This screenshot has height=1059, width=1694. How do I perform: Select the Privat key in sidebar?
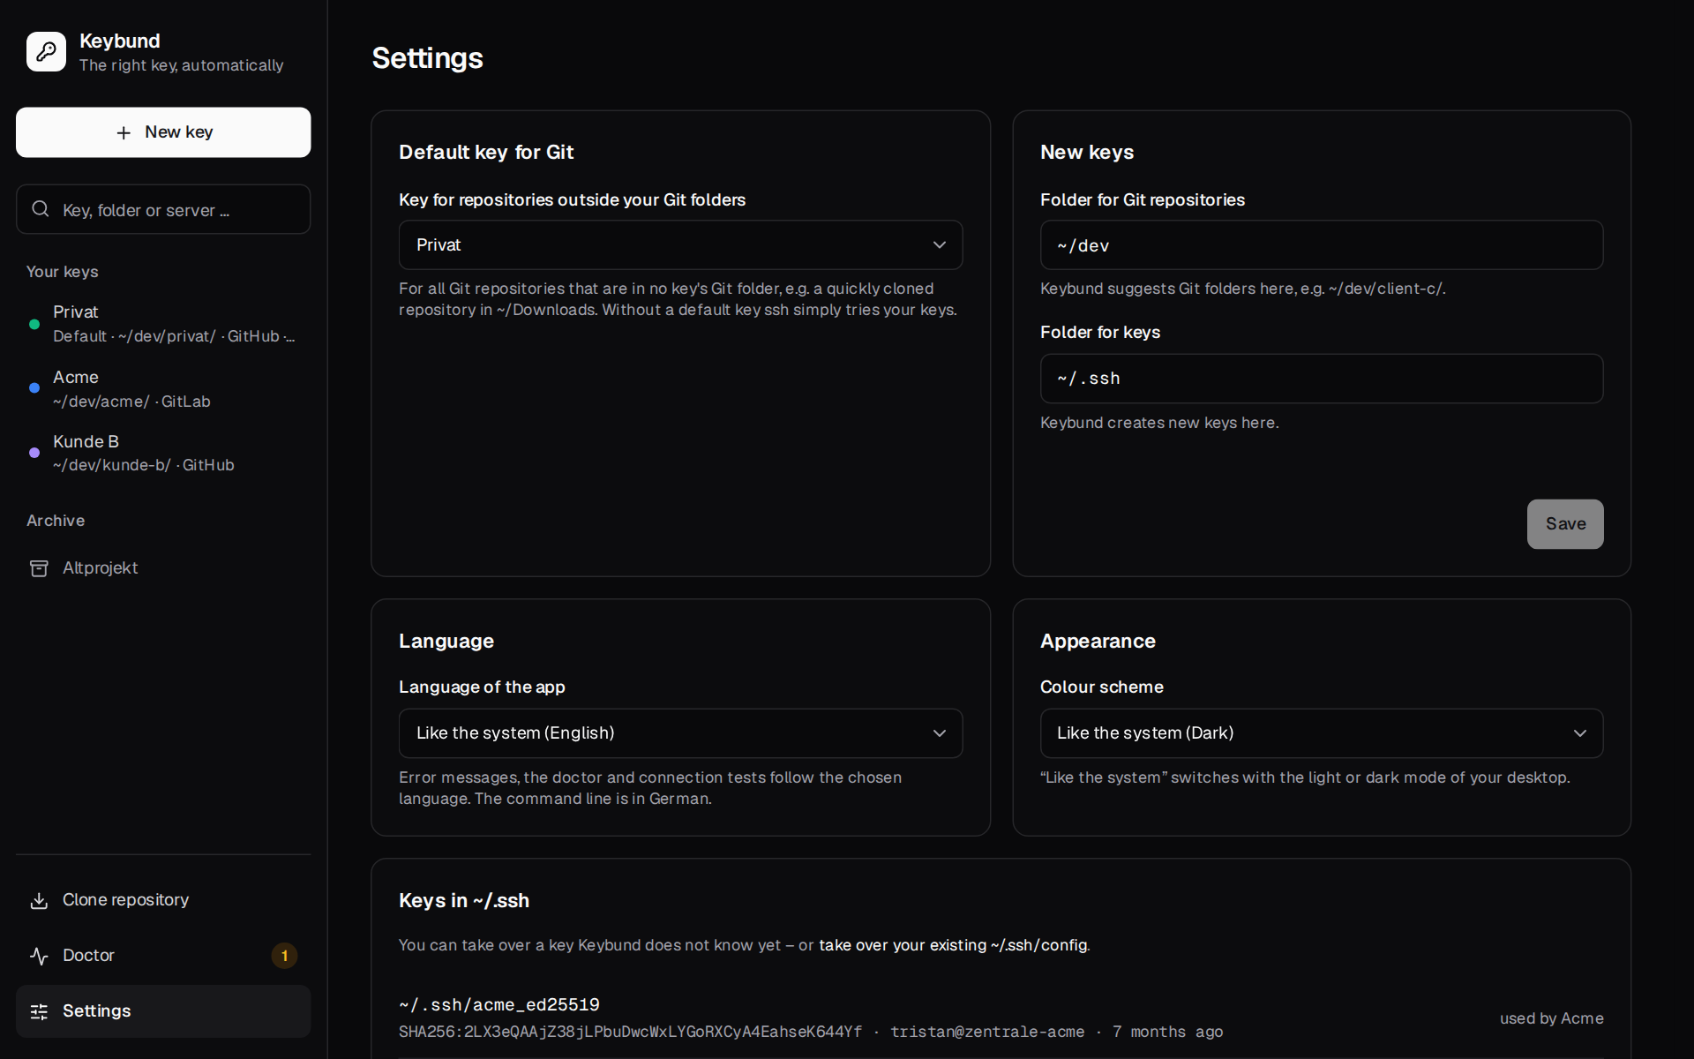[163, 324]
